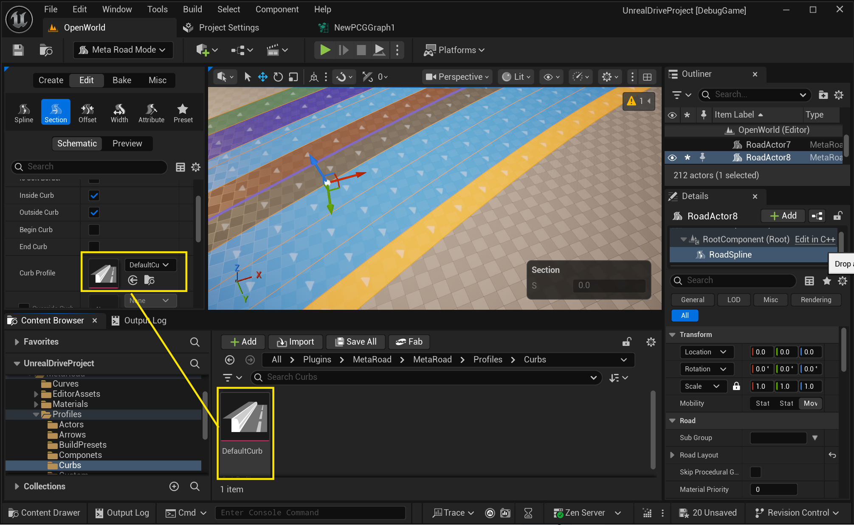Lock the Scale ratio padlock
854x525 pixels.
click(x=736, y=386)
